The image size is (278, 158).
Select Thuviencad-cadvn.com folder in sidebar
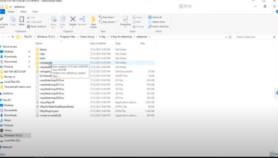(x=17, y=87)
